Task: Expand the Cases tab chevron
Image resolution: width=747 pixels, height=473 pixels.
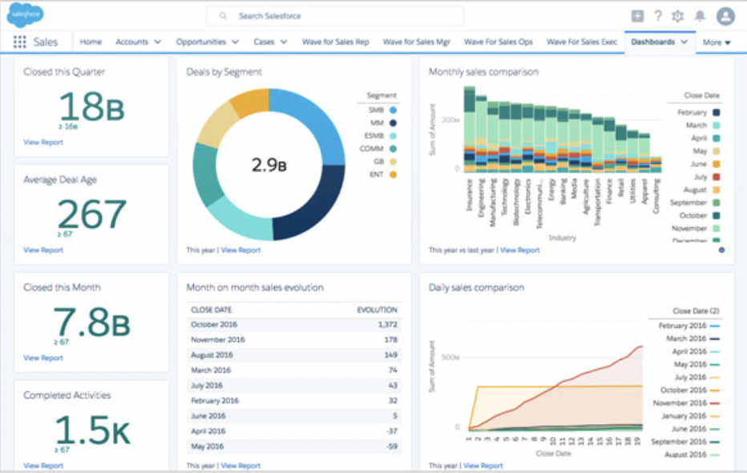Action: pyautogui.click(x=284, y=42)
